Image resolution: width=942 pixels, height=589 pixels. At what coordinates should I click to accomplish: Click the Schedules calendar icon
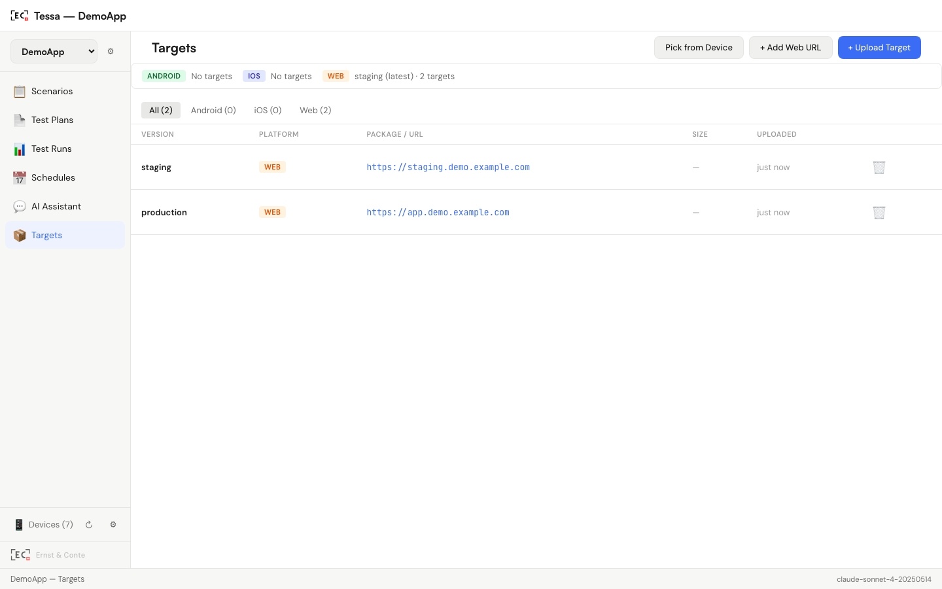(x=20, y=178)
